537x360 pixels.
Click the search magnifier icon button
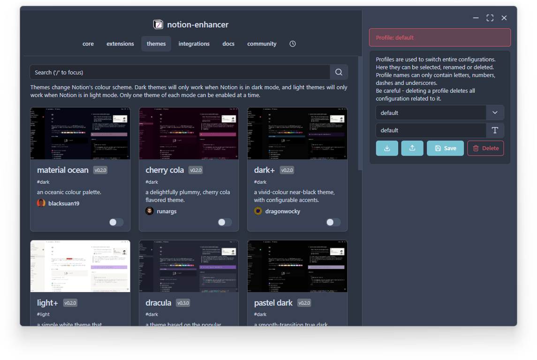click(339, 72)
